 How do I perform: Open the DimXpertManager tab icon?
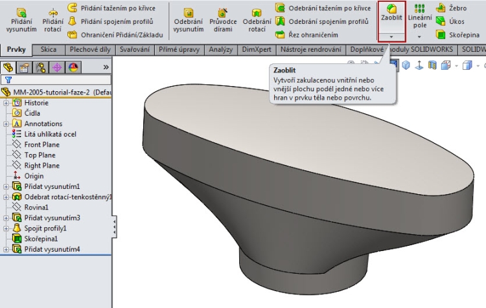click(x=57, y=67)
